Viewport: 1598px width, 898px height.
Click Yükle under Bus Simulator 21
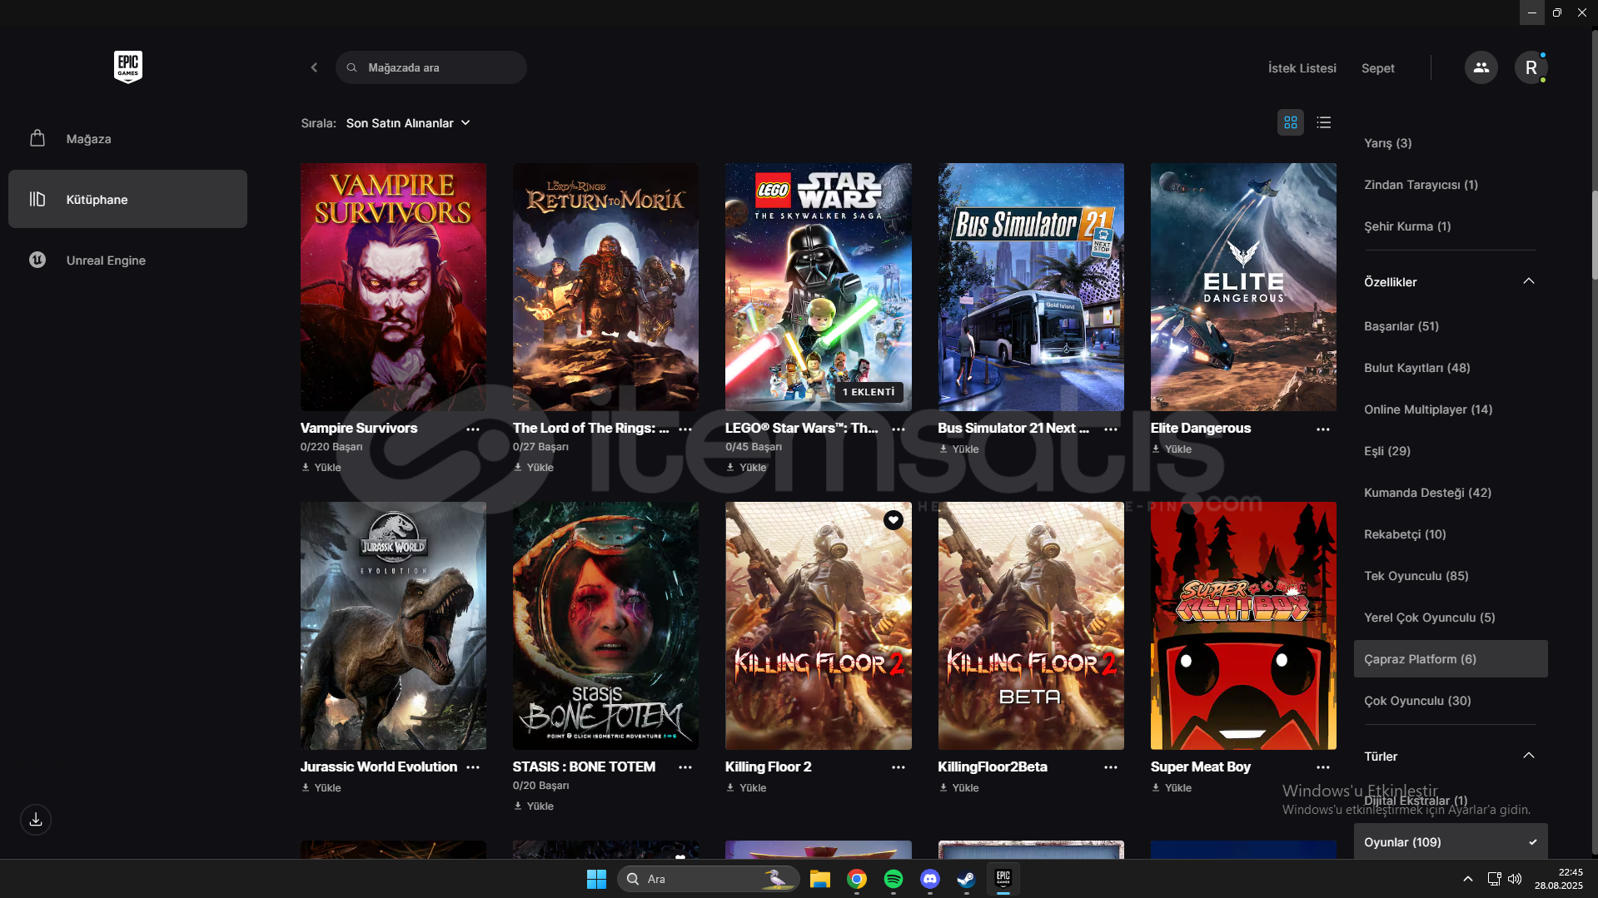pyautogui.click(x=959, y=449)
